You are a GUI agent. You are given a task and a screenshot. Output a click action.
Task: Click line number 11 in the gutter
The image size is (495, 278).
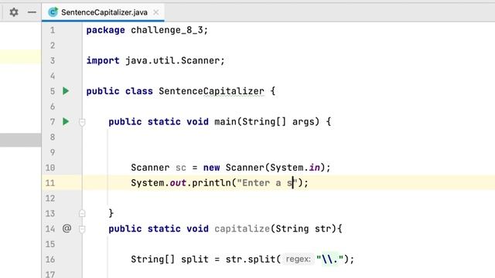50,183
